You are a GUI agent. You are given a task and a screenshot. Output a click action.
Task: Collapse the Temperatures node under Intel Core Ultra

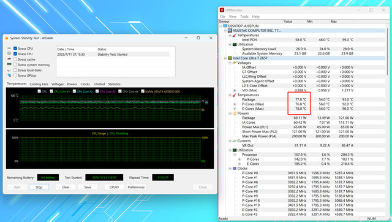(230, 95)
